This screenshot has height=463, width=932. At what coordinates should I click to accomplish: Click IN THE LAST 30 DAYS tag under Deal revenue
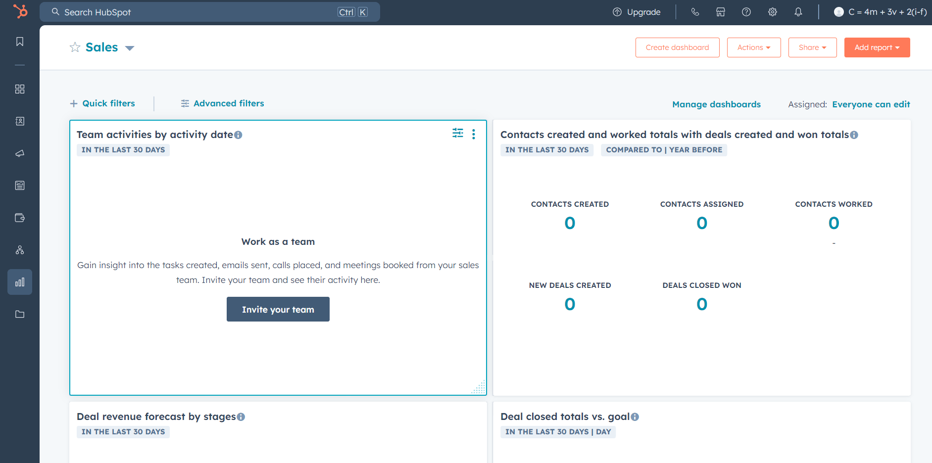coord(123,432)
